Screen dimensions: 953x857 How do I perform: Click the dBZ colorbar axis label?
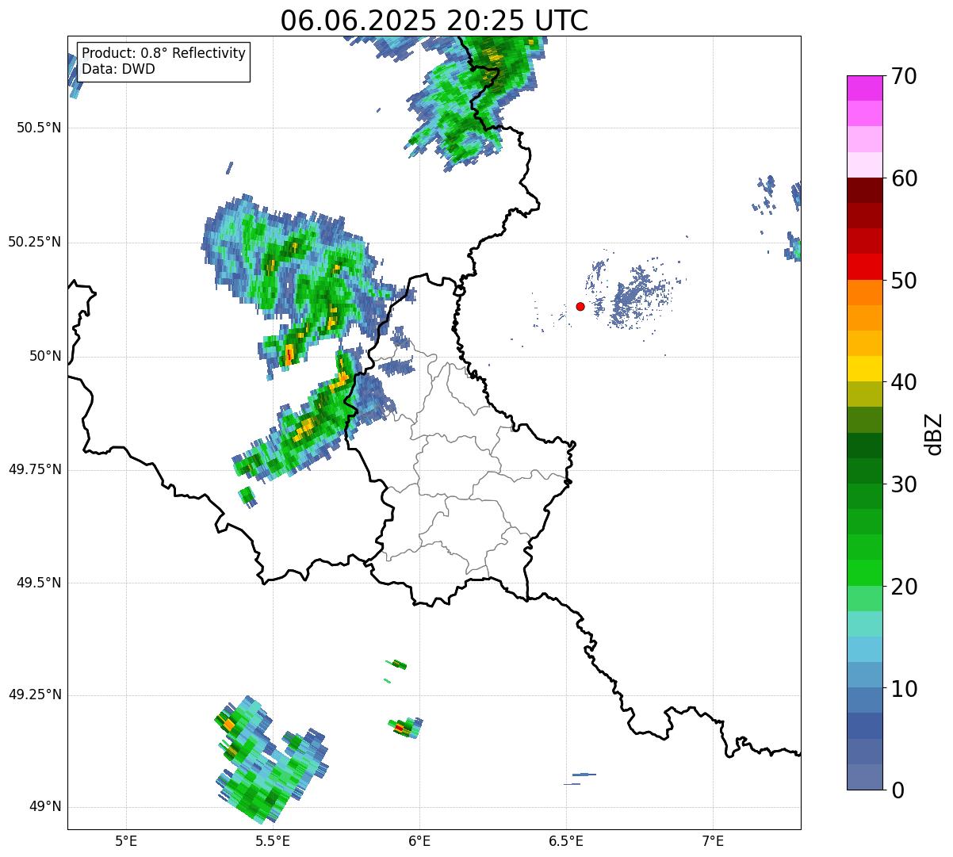(935, 433)
